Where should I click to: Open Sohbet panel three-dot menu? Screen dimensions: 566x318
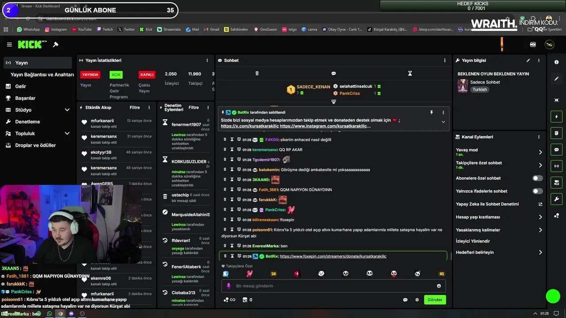[445, 61]
